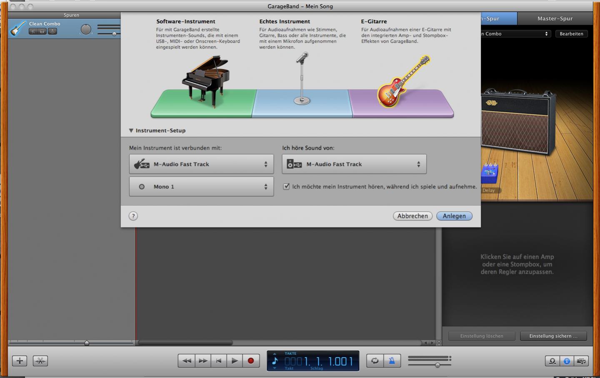Click the Anlegen button
Viewport: 600px width, 378px height.
pos(454,216)
